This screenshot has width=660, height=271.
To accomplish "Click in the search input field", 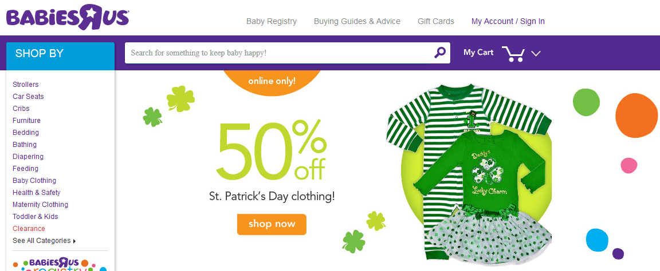I will click(278, 53).
